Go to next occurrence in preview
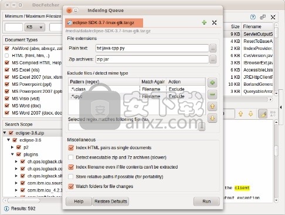 coord(250,114)
